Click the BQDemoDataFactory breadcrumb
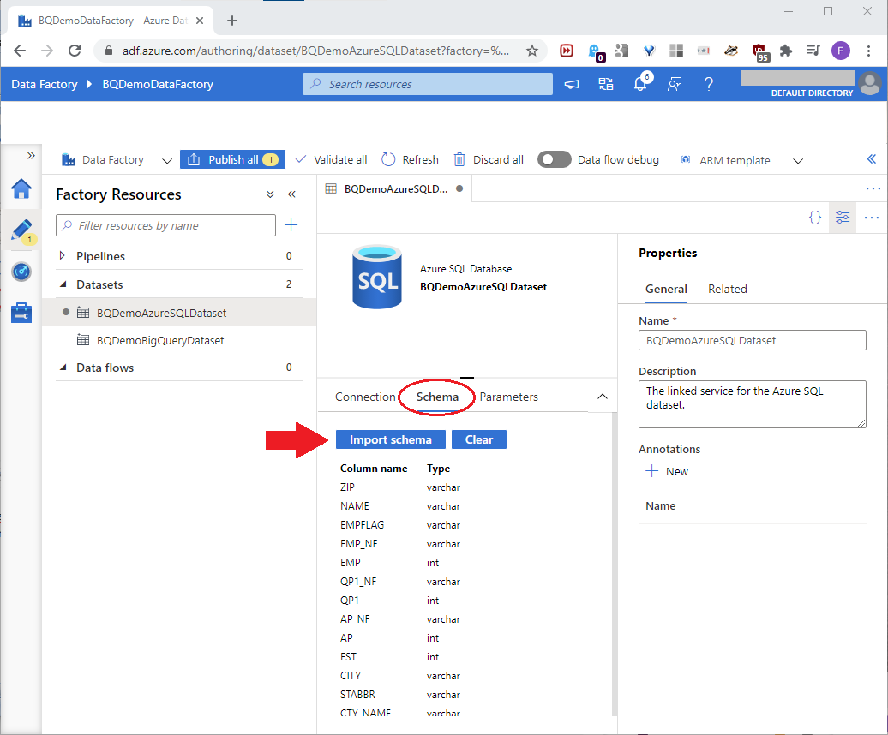 tap(158, 84)
